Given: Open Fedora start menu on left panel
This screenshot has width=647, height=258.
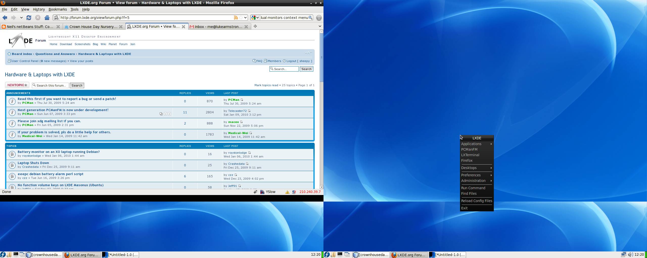Looking at the screenshot, I should pos(3,255).
